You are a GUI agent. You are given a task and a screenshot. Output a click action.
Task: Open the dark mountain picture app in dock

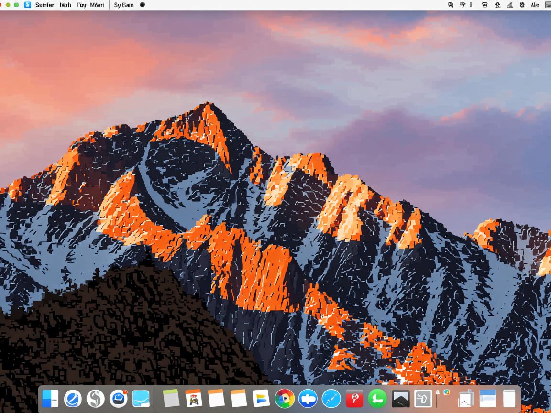click(x=400, y=398)
